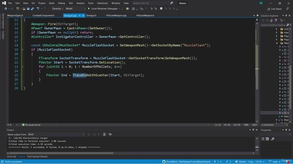Open the Debug menu

point(61,3)
